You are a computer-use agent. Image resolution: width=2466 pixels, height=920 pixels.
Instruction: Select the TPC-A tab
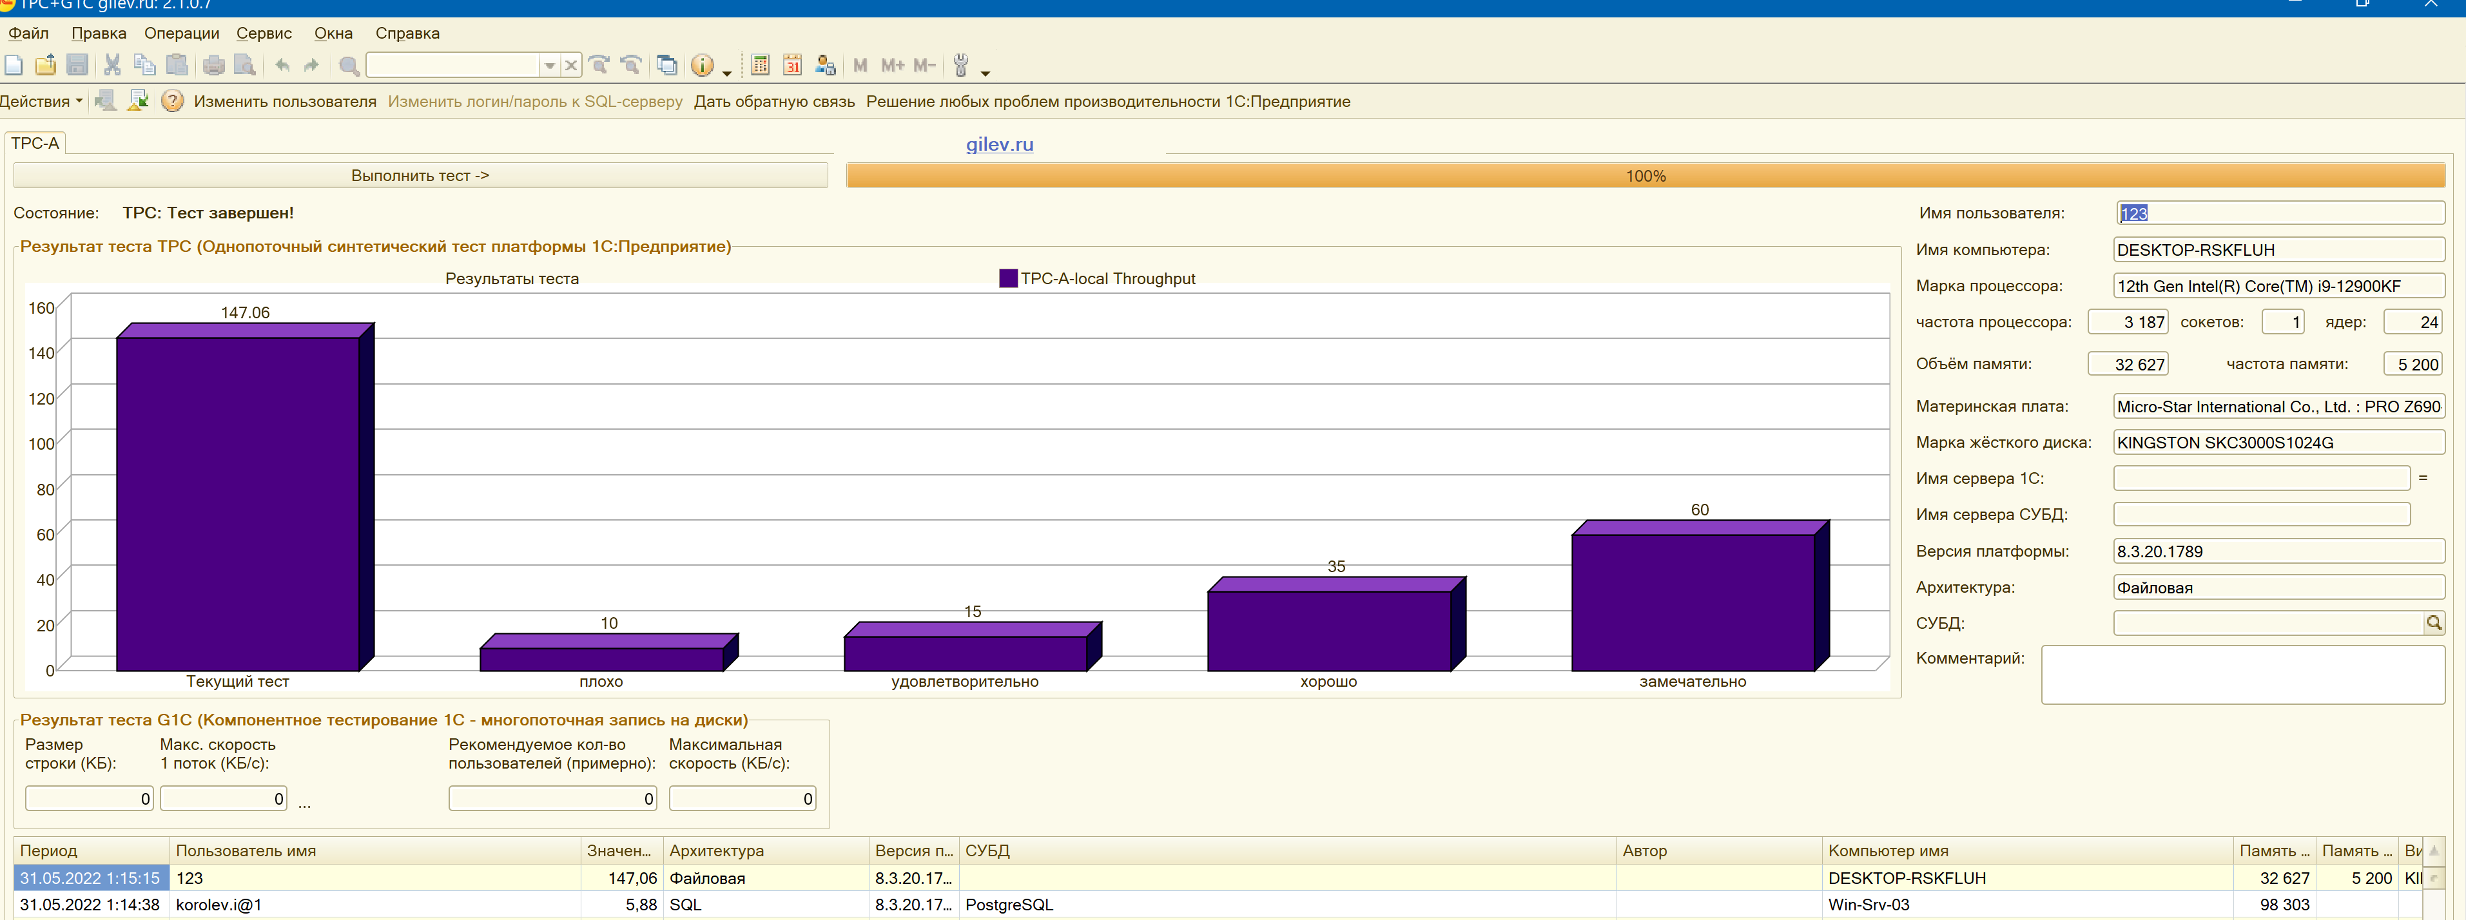(34, 142)
